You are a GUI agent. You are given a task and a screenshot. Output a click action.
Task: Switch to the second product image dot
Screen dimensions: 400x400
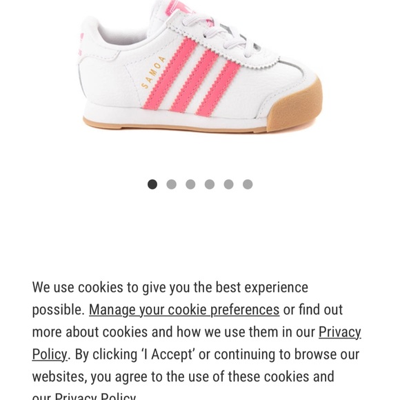pos(172,184)
